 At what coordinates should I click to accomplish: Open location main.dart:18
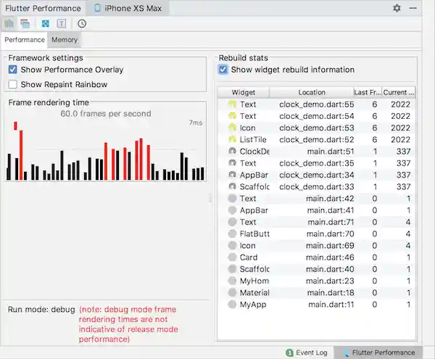tap(331, 293)
